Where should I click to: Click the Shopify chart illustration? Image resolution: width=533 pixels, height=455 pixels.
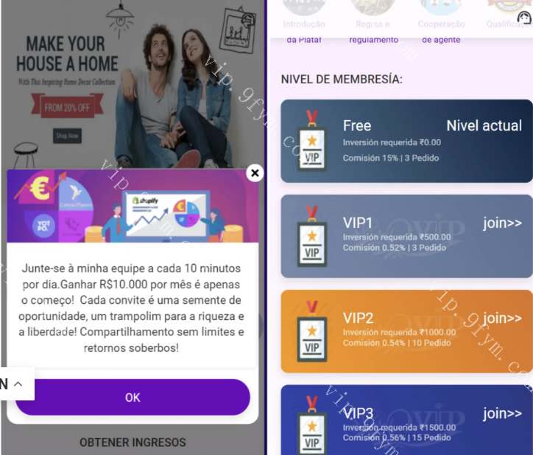(x=166, y=215)
